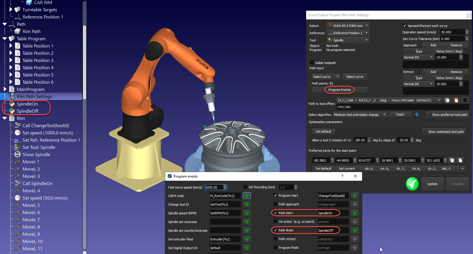Open the Program events help question mark

342,176
